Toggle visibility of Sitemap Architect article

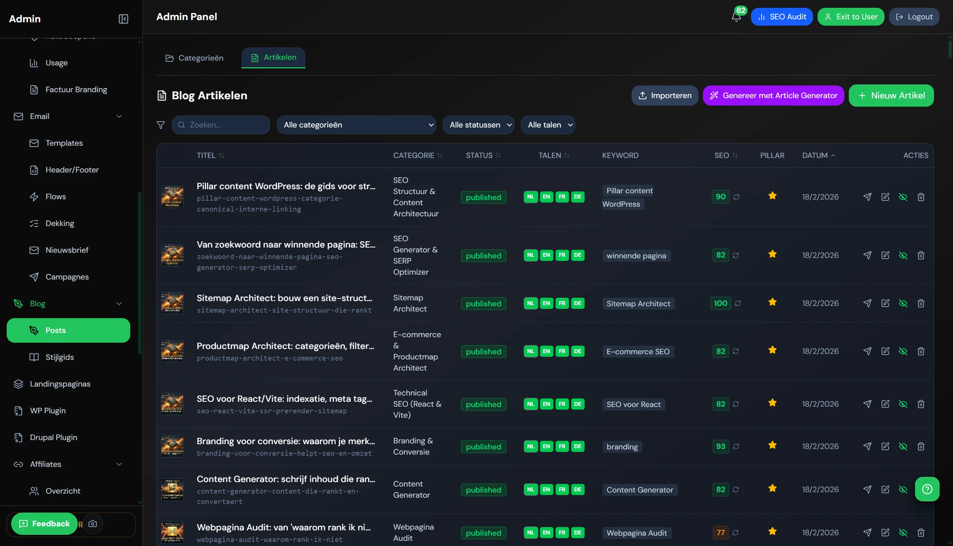point(903,303)
